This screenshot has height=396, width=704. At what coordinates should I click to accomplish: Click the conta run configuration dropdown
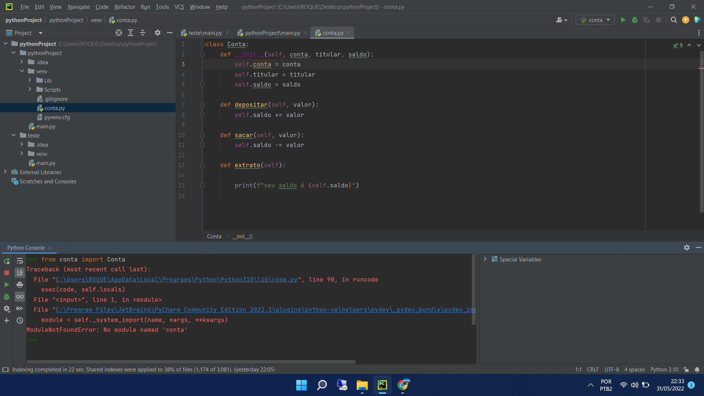(594, 20)
